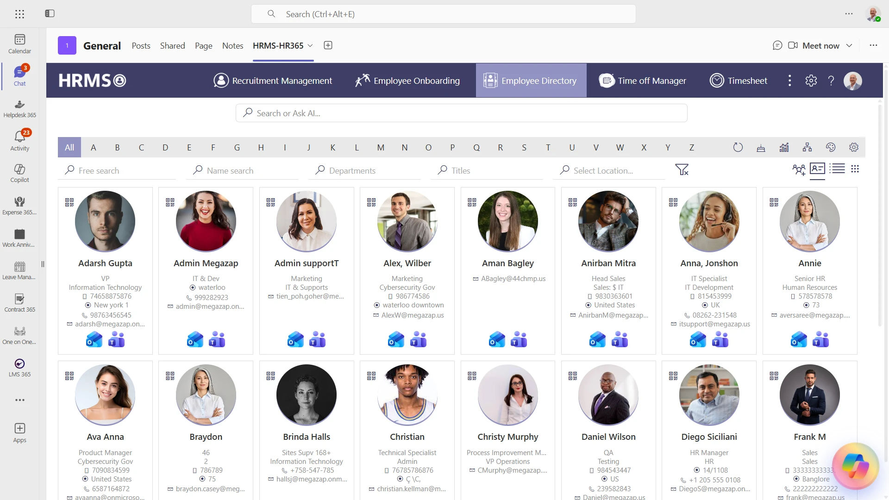This screenshot has width=889, height=500.
Task: Refresh the employee directory
Action: (x=738, y=147)
